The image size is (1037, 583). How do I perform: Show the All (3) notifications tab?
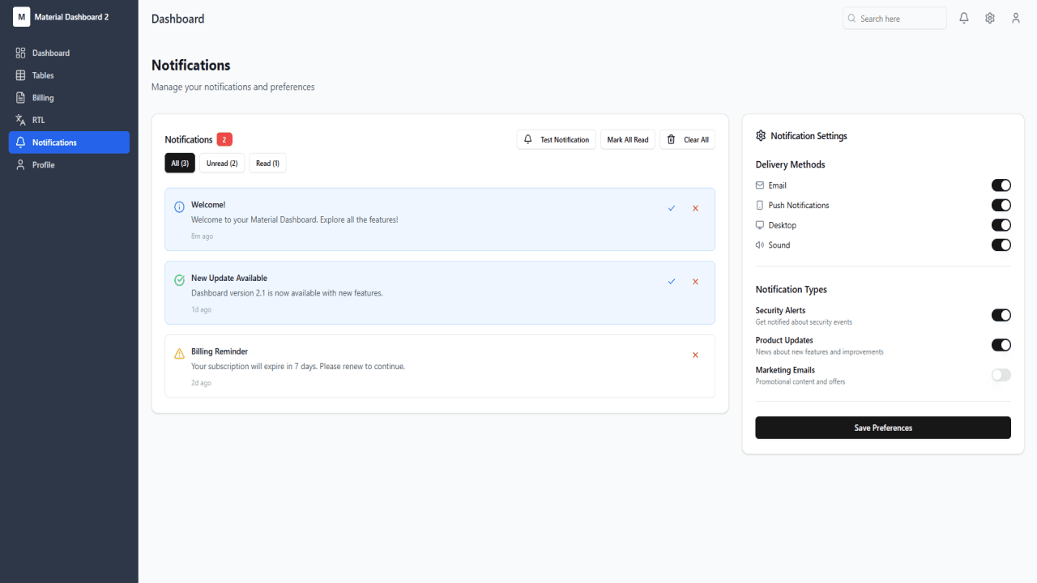(x=180, y=163)
